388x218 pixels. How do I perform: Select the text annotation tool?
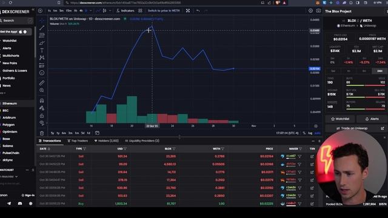(x=42, y=50)
